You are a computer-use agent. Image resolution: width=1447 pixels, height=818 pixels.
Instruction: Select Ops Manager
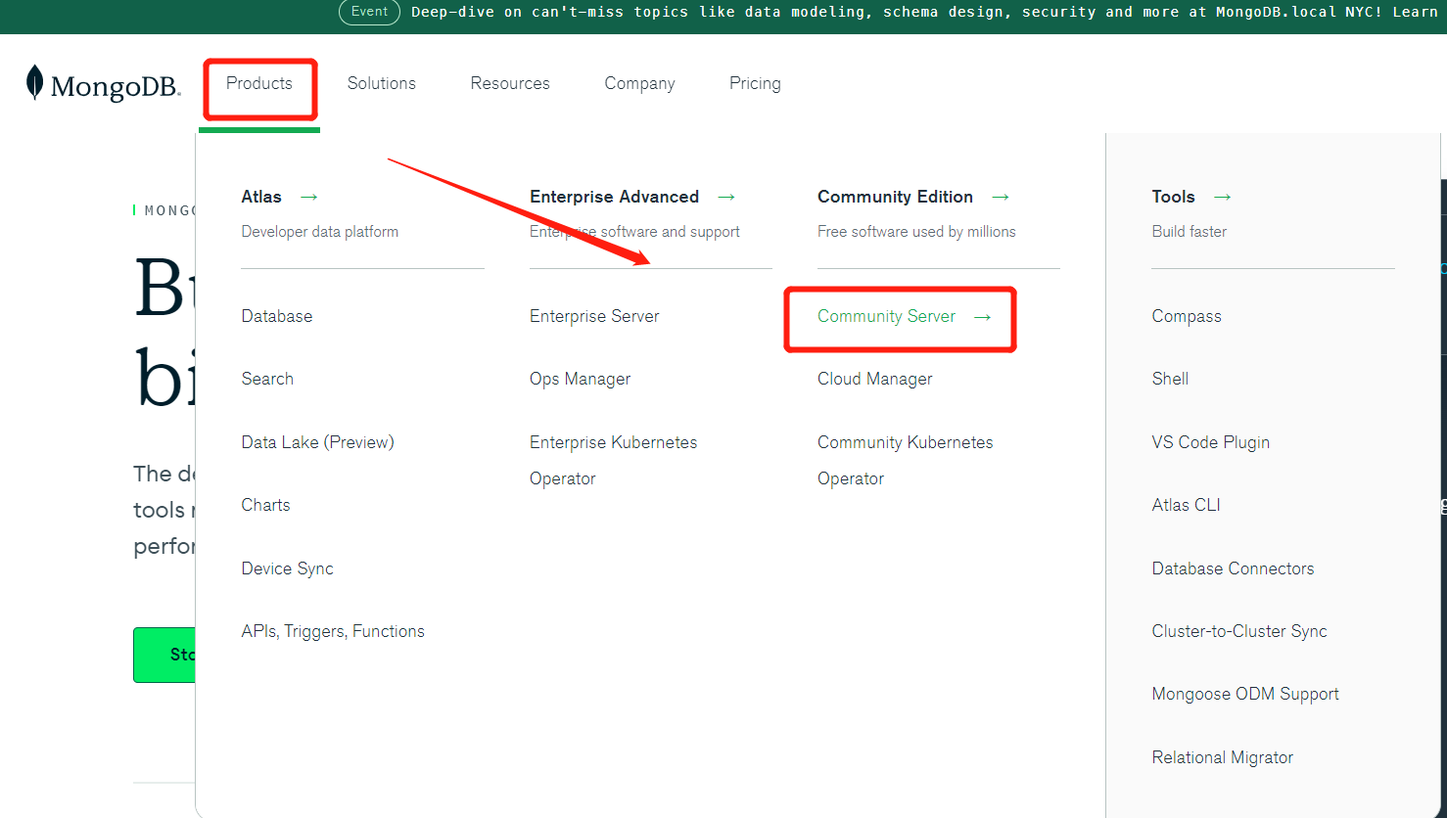pos(580,379)
